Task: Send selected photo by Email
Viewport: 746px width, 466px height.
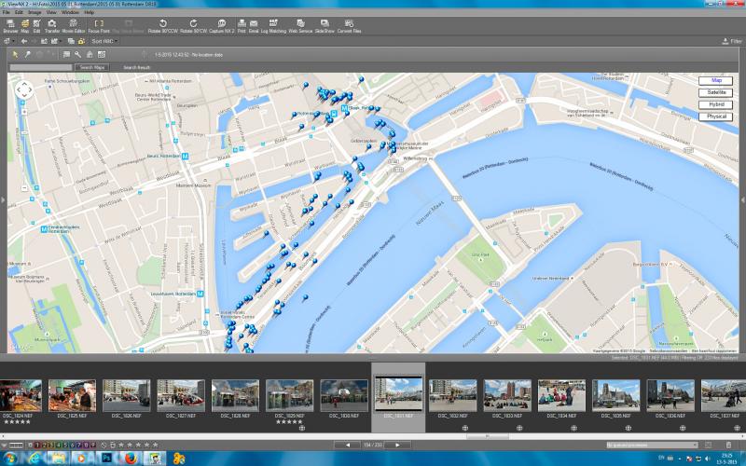Action: click(x=254, y=26)
